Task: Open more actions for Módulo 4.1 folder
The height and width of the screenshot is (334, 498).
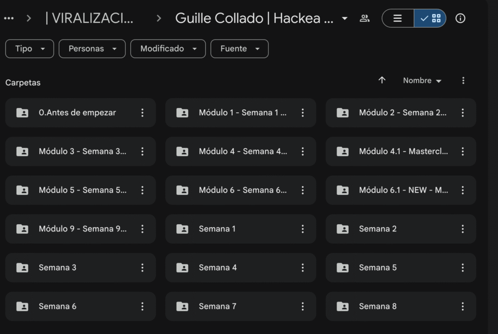Action: pyautogui.click(x=462, y=151)
